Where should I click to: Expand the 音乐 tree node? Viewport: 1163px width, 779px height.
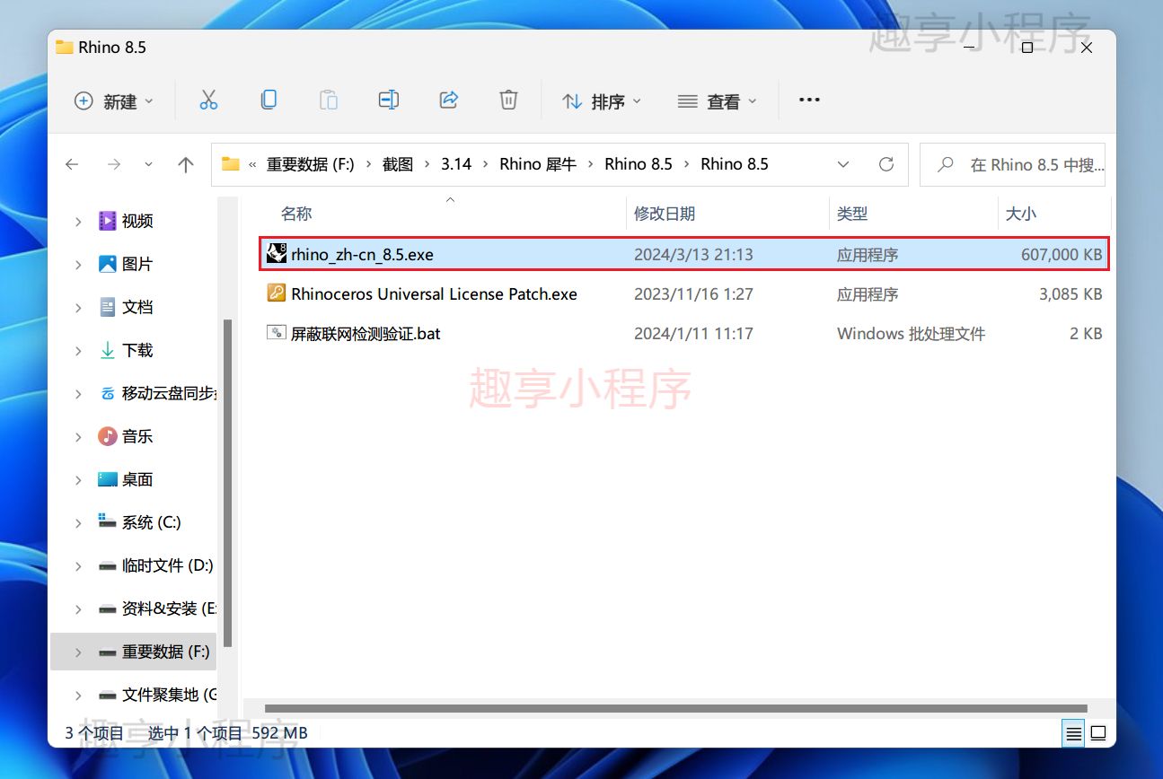pos(78,436)
